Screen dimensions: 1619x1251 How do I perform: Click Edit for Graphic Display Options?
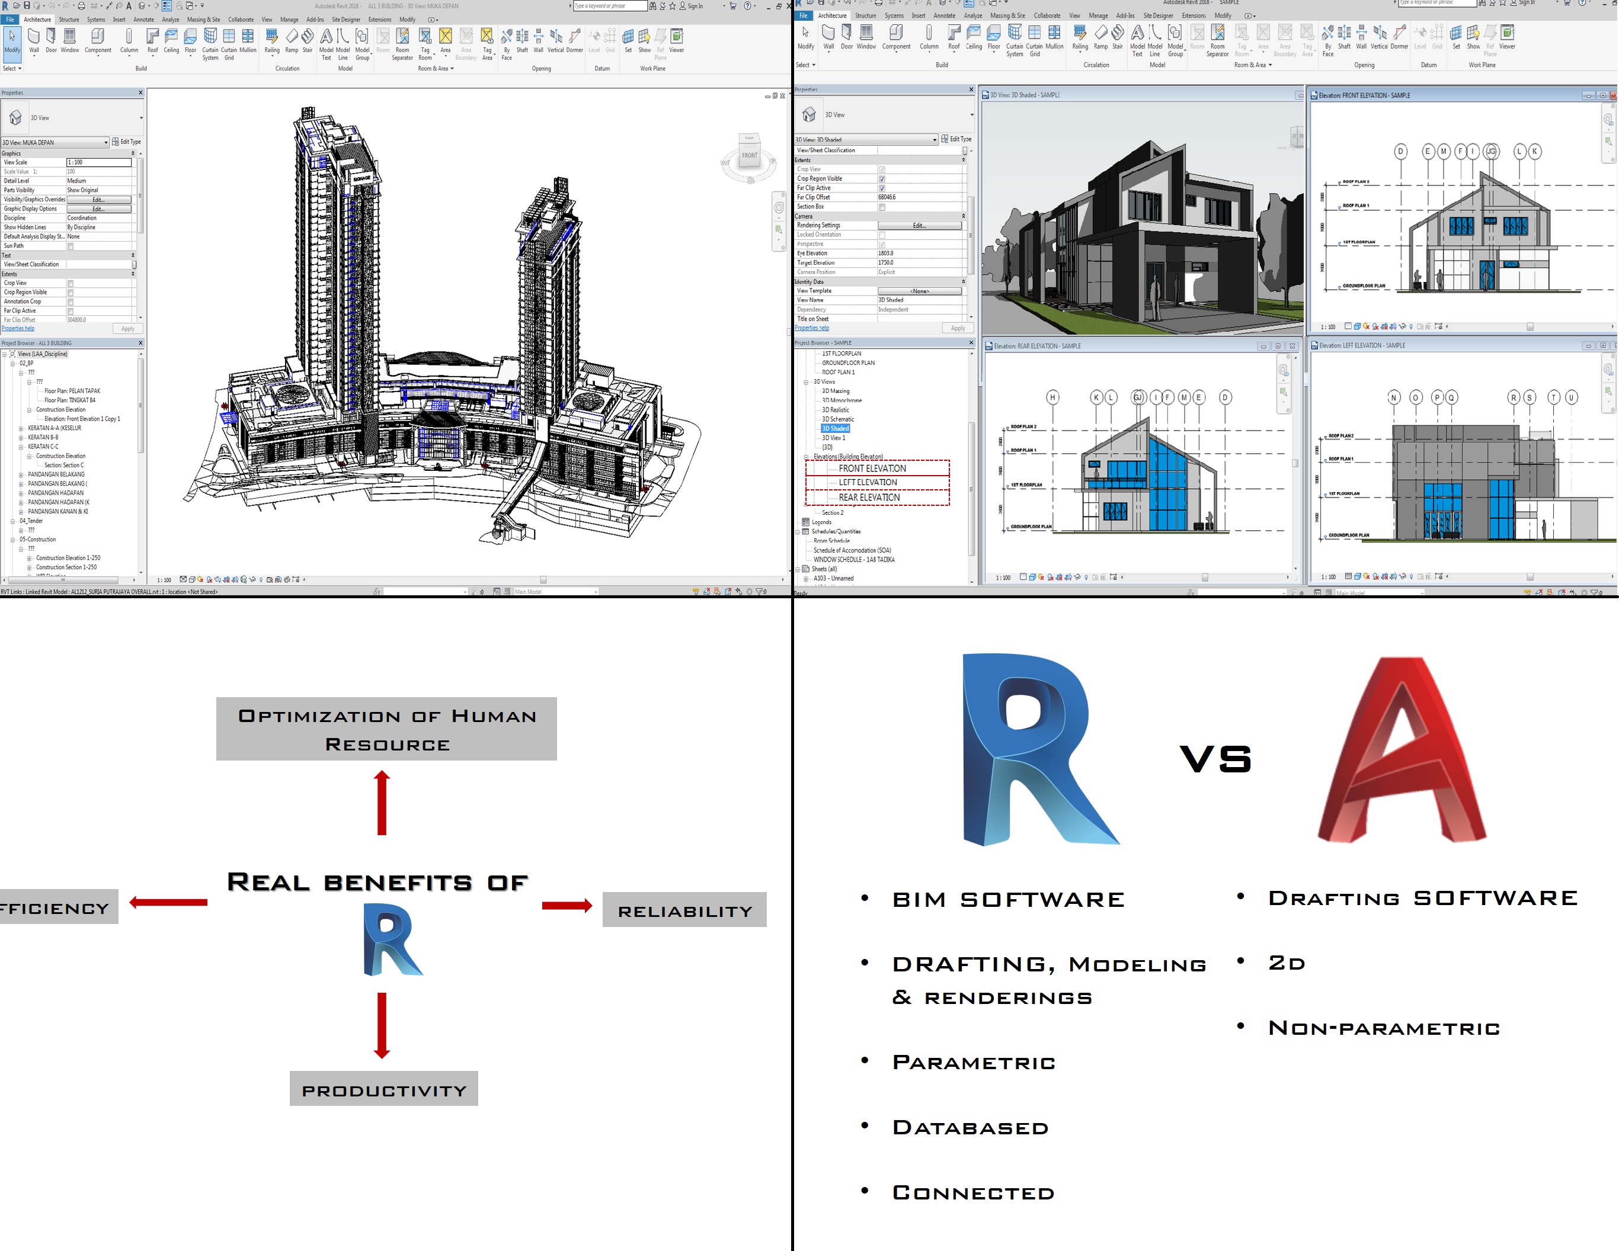98,209
